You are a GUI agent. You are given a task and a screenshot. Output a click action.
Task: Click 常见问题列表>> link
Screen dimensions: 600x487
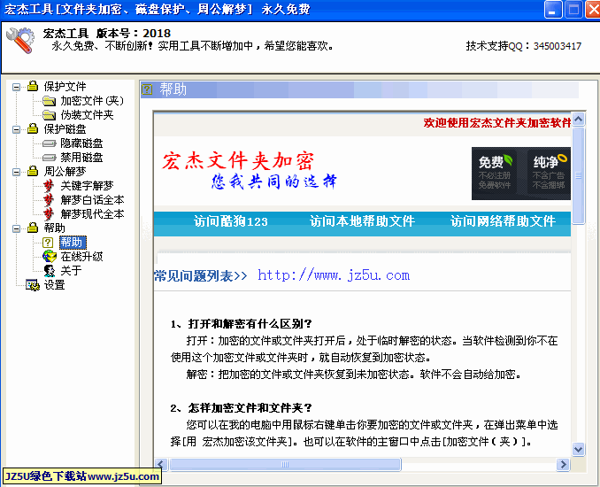201,275
